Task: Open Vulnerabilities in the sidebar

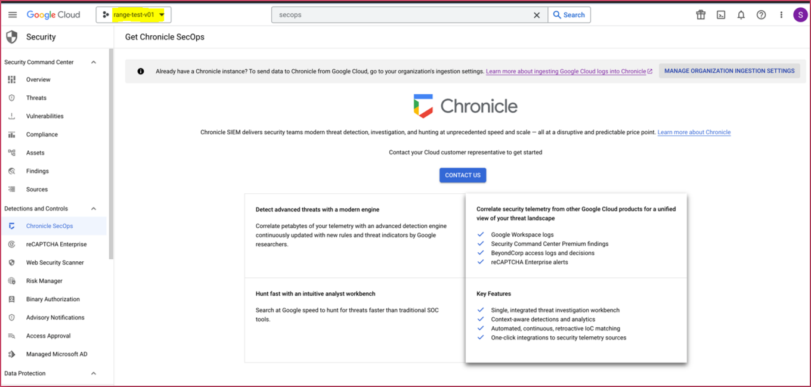Action: coord(45,116)
